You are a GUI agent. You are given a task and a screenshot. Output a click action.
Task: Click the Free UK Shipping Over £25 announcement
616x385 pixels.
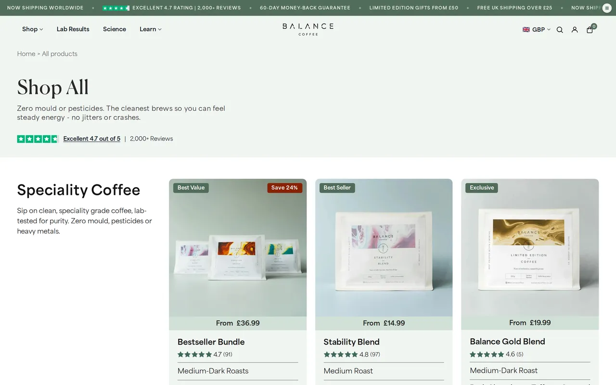coord(515,8)
